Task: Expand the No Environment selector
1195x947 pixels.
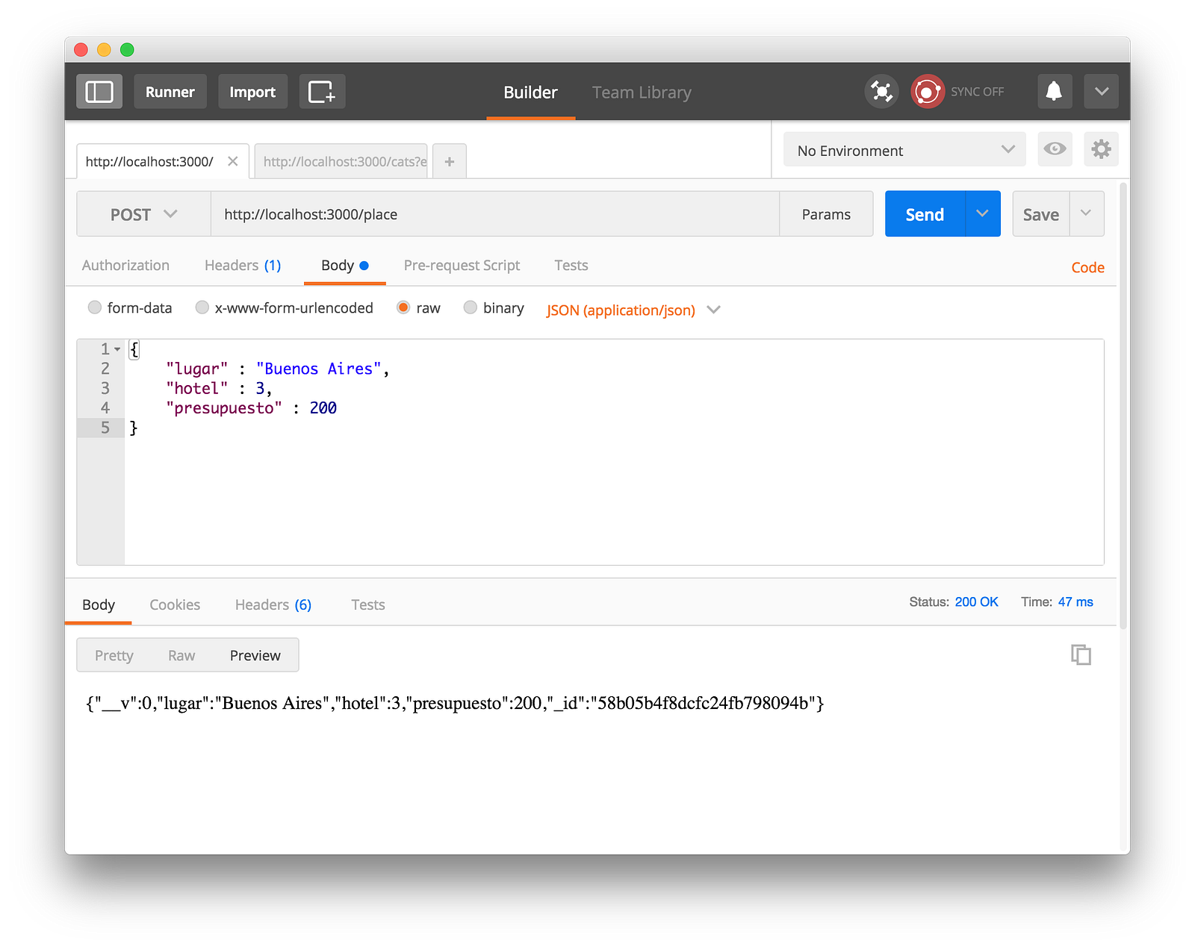Action: [x=904, y=150]
